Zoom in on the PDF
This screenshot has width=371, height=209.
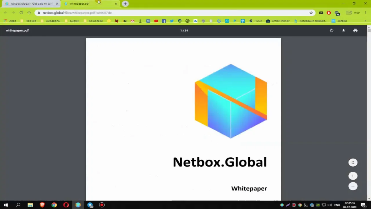pos(353,176)
